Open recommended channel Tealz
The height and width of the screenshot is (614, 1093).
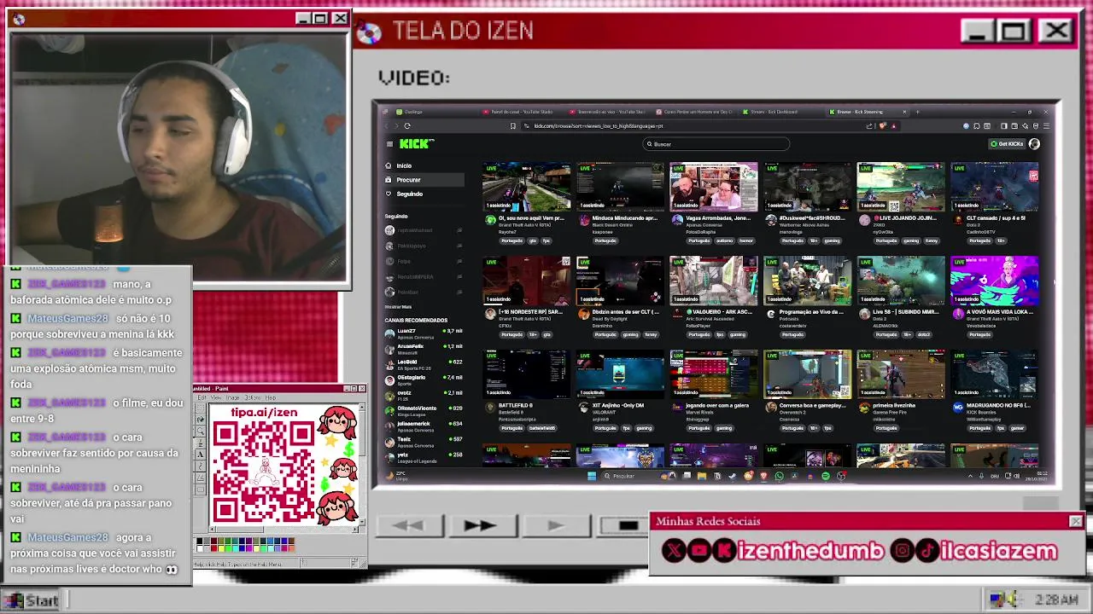[x=423, y=441]
